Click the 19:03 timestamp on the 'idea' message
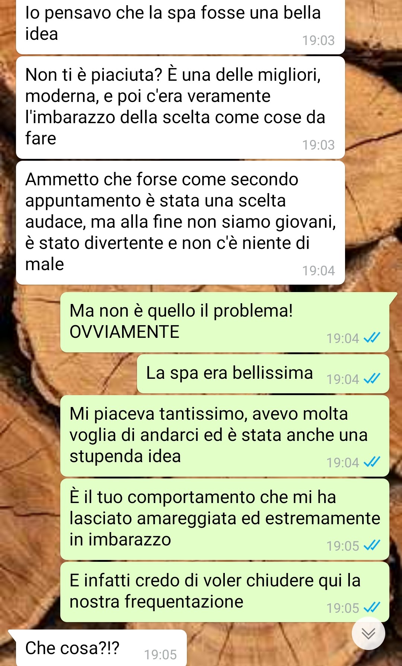 click(318, 40)
